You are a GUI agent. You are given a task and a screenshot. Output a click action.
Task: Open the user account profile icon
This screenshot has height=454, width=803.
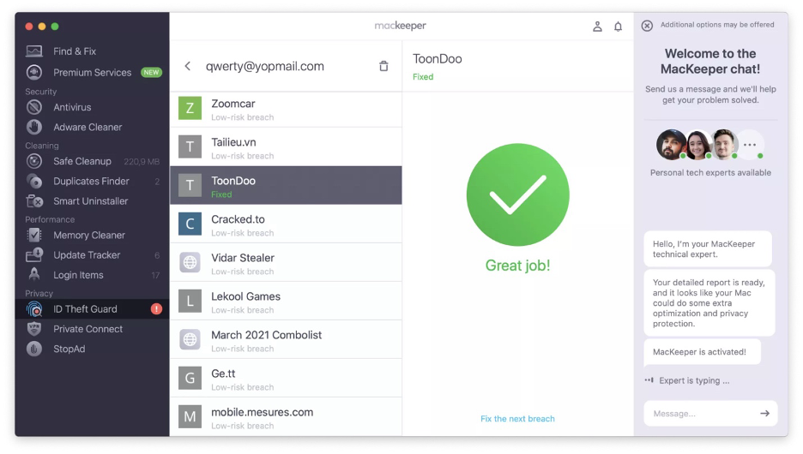(597, 27)
